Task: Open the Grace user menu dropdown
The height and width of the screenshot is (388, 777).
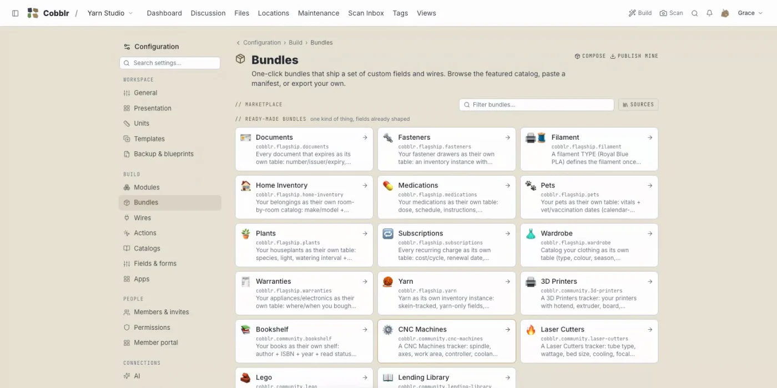Action: click(x=749, y=13)
